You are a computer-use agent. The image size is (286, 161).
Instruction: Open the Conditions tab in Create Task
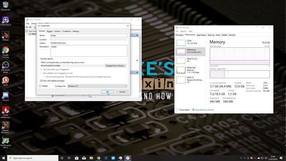click(x=67, y=31)
